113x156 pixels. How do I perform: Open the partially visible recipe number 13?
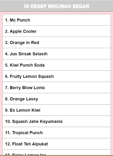point(57,152)
